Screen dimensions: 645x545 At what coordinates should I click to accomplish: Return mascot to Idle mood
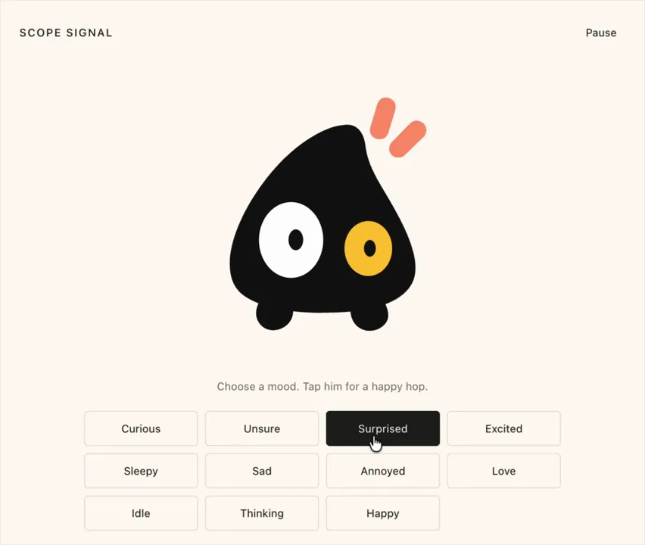(141, 513)
